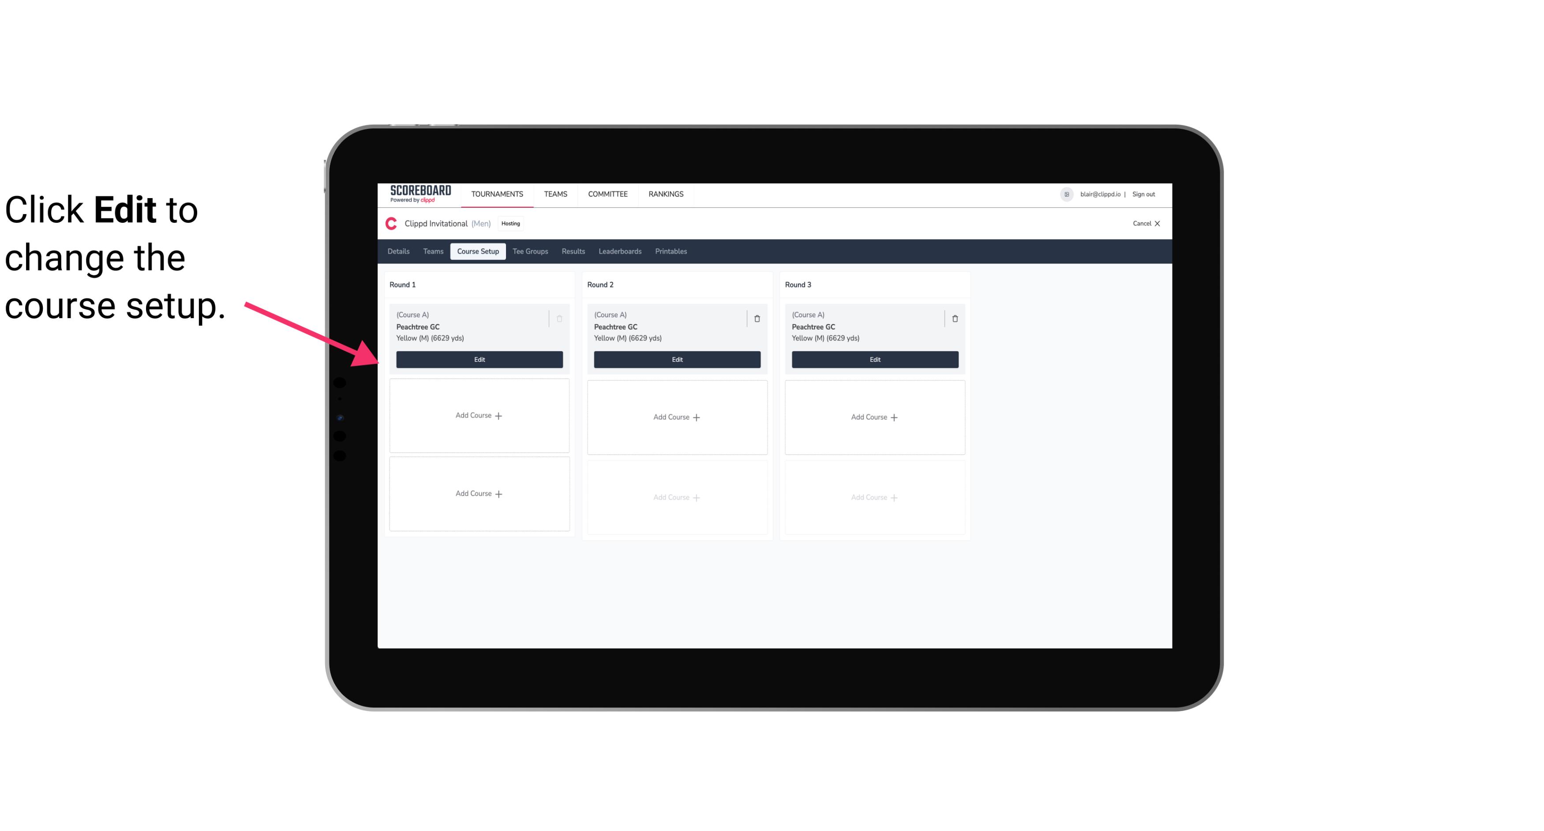1544x831 pixels.
Task: Click the Course Setup tab
Action: point(477,251)
